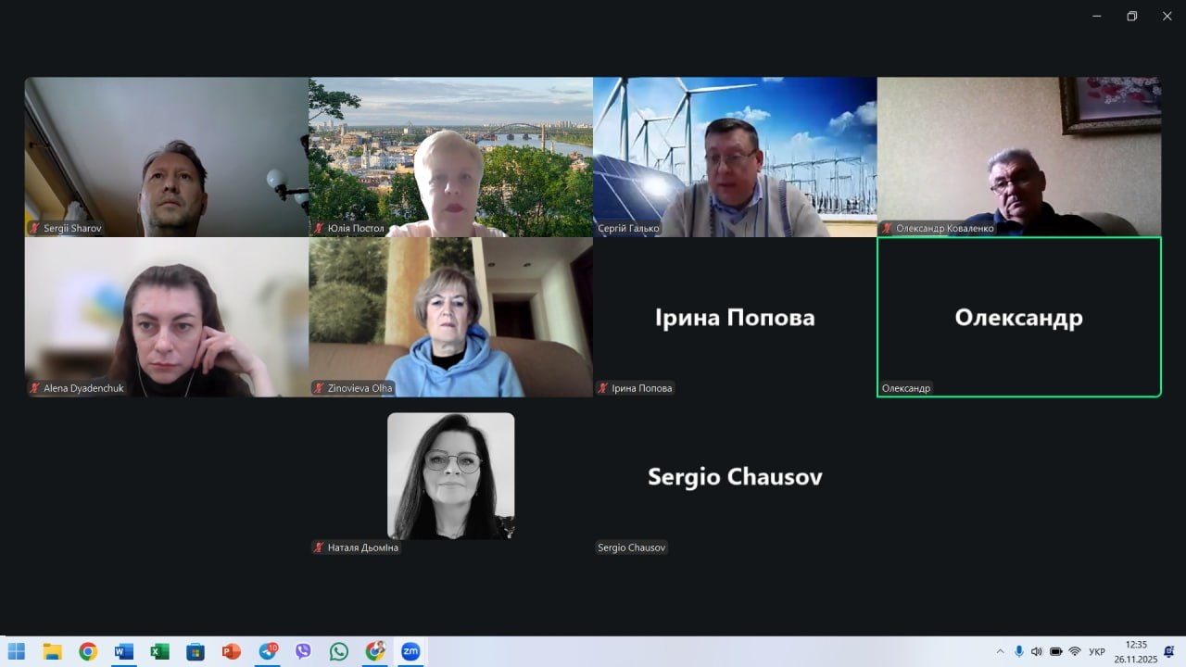Click the small 'Олександр Коваленко' name label
1186x667 pixels.
[945, 228]
